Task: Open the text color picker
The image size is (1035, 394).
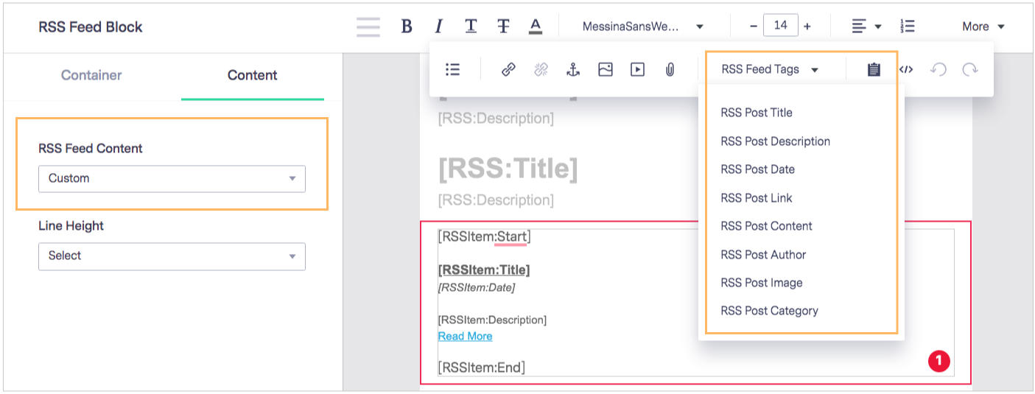Action: [x=536, y=27]
